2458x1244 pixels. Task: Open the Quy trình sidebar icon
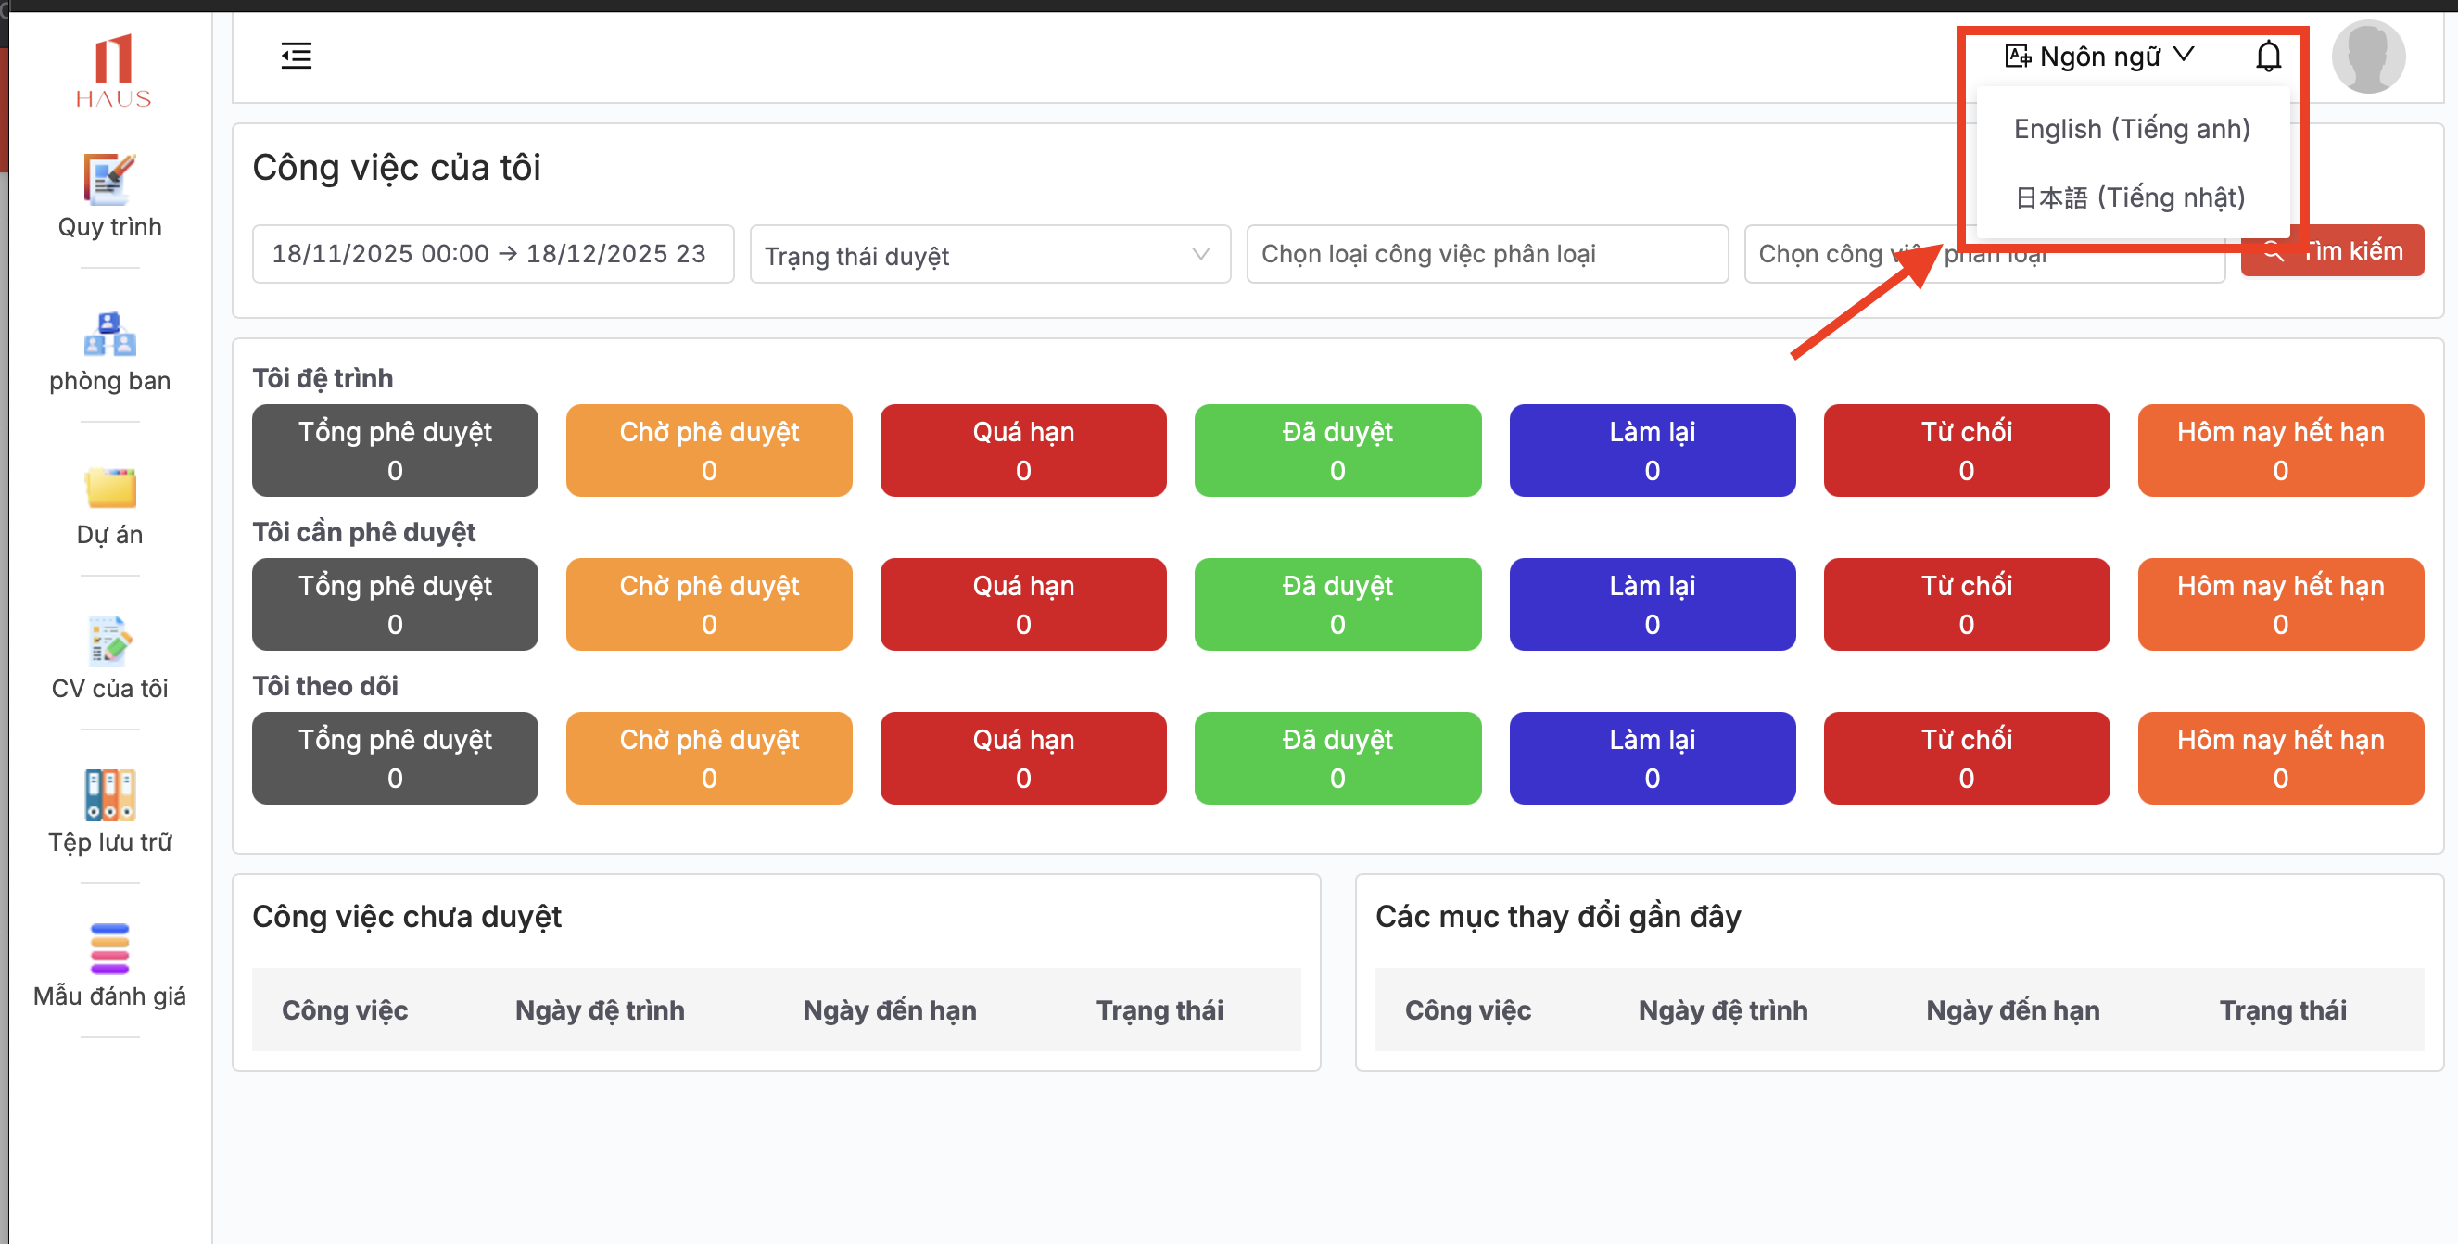[109, 179]
